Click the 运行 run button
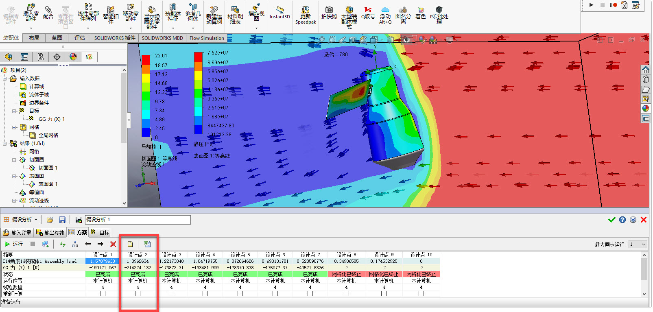 pyautogui.click(x=13, y=244)
